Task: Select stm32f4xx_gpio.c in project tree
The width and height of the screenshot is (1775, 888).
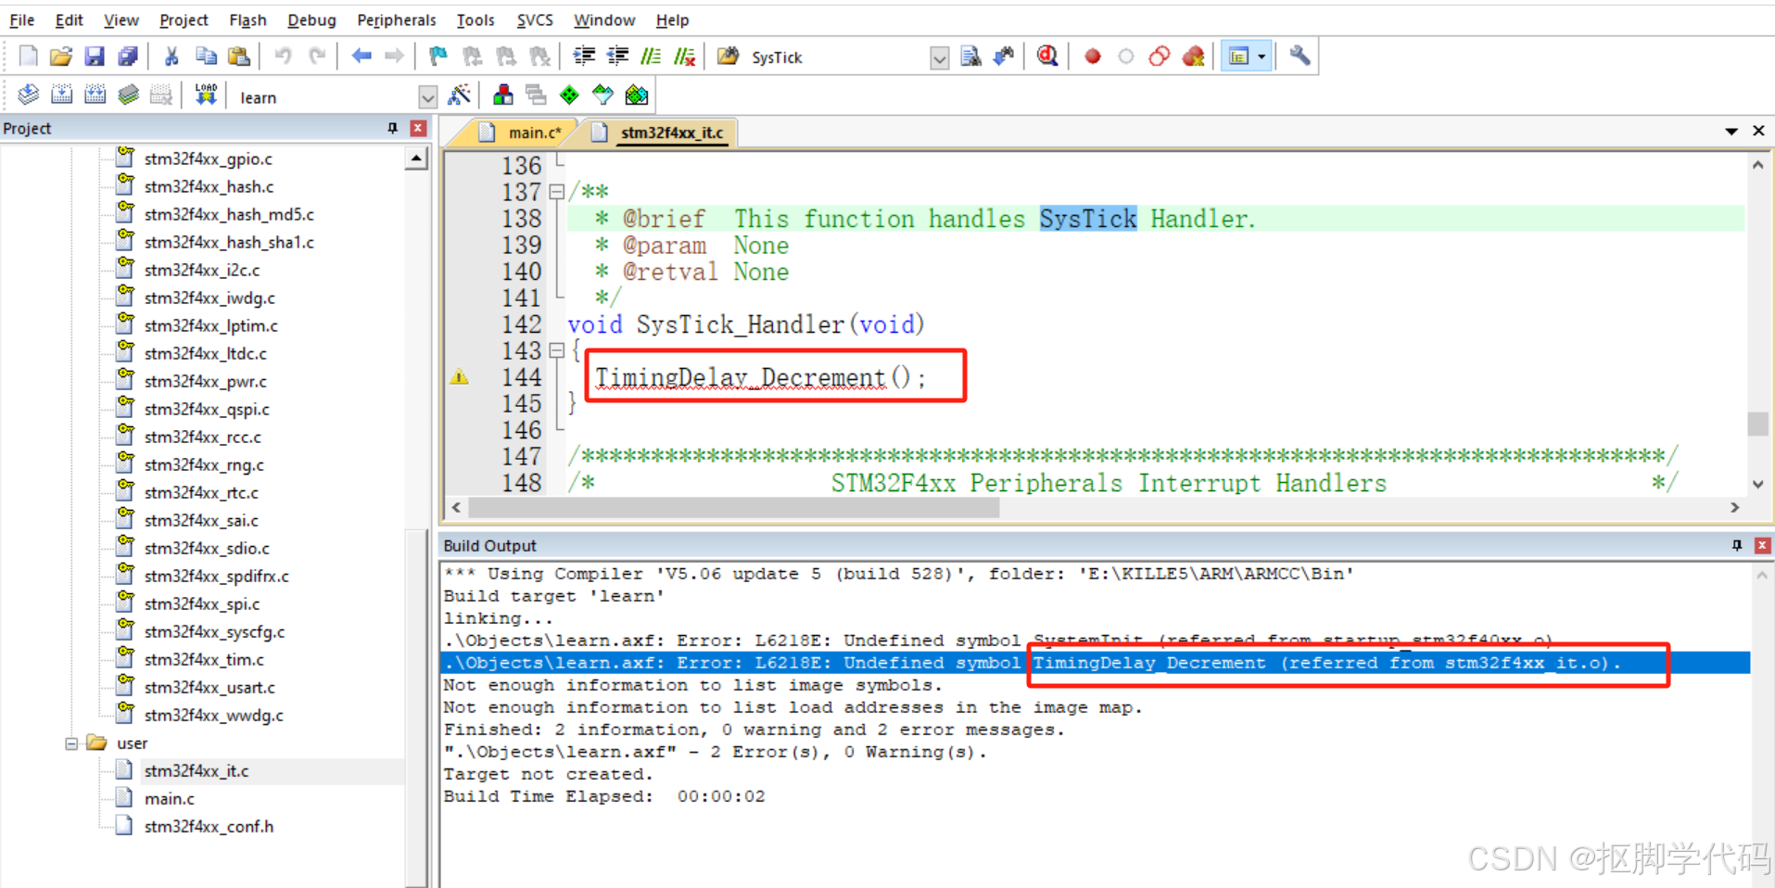Action: click(209, 159)
